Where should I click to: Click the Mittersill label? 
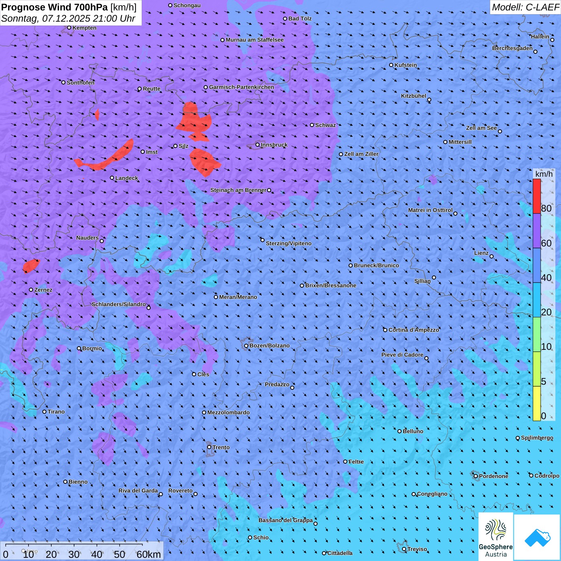pyautogui.click(x=460, y=142)
